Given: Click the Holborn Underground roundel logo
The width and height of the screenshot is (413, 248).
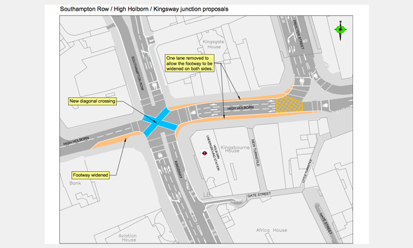Looking at the screenshot, I should click(205, 153).
